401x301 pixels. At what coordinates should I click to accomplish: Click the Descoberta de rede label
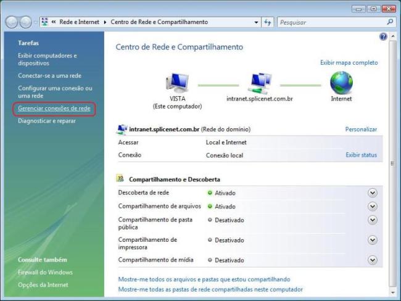[x=144, y=193]
